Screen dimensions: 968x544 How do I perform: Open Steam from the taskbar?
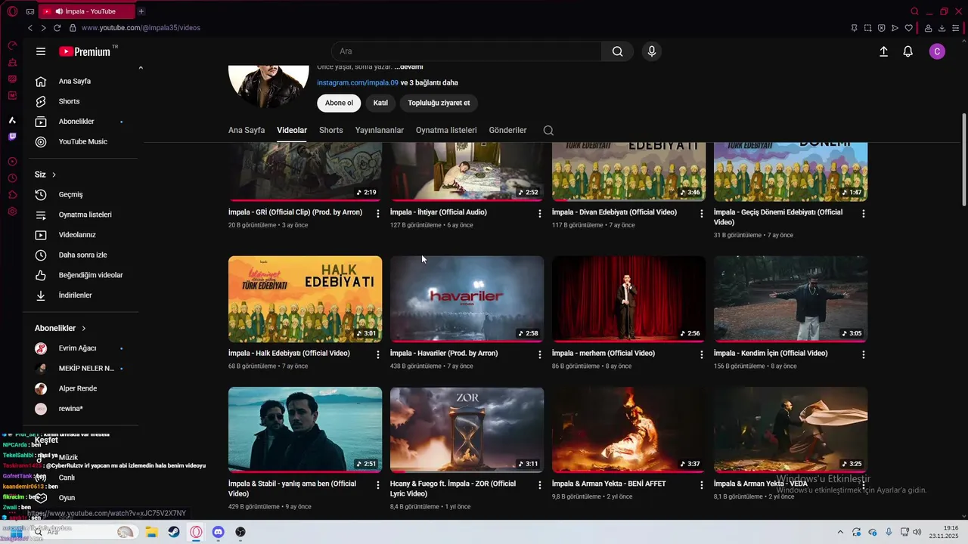[174, 532]
